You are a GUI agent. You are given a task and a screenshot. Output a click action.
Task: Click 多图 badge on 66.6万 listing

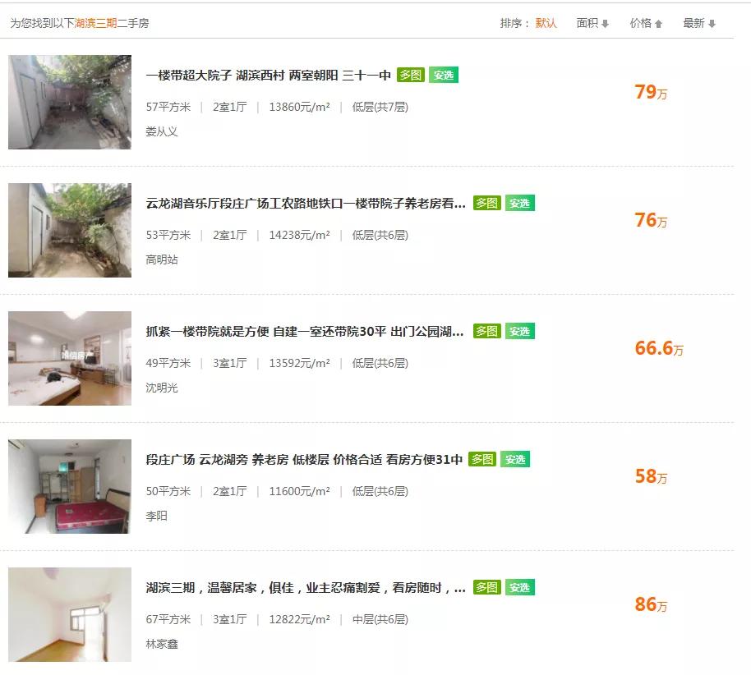487,331
